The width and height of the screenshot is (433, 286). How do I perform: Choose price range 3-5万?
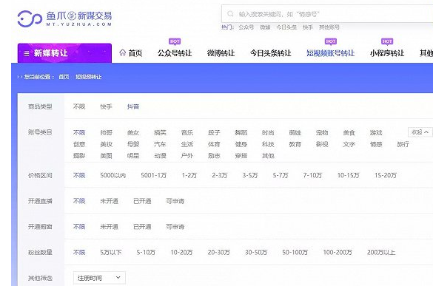click(250, 175)
